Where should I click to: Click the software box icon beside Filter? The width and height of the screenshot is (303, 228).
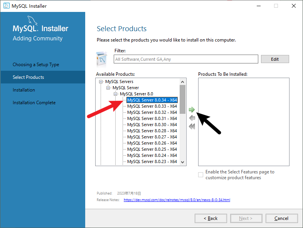tap(102, 59)
